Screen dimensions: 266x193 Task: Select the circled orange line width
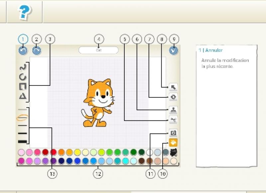pyautogui.click(x=23, y=118)
